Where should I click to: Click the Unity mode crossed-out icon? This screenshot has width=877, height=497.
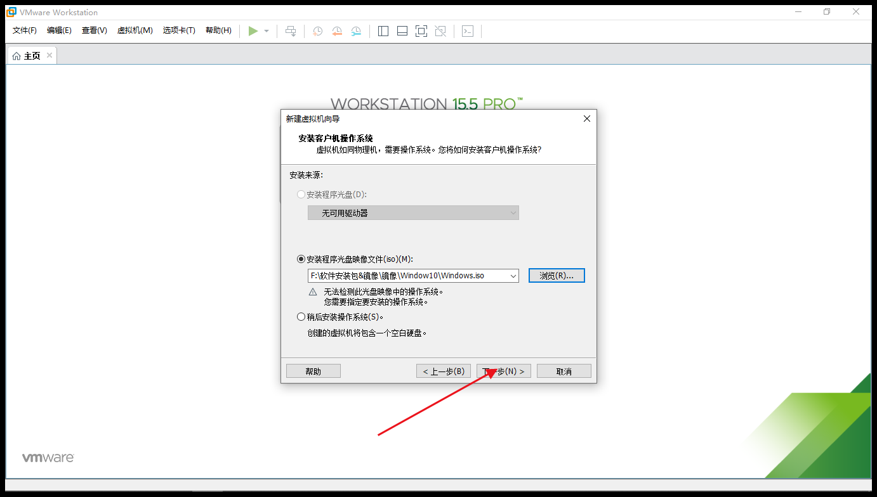440,31
